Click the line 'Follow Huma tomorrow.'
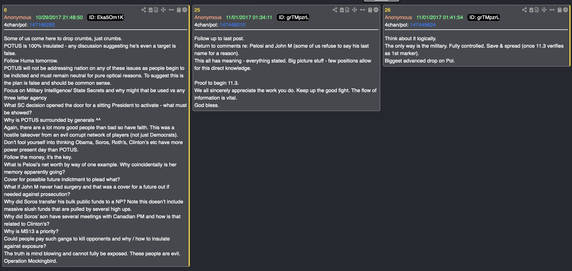The image size is (572, 271). click(x=31, y=61)
